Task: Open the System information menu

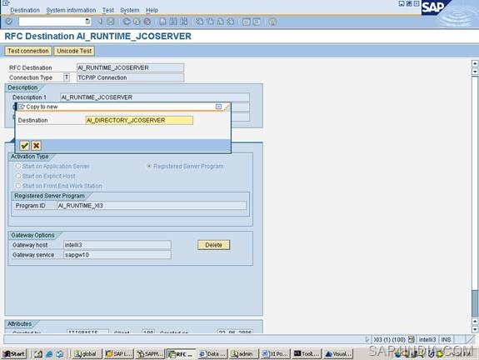Action: 71,10
